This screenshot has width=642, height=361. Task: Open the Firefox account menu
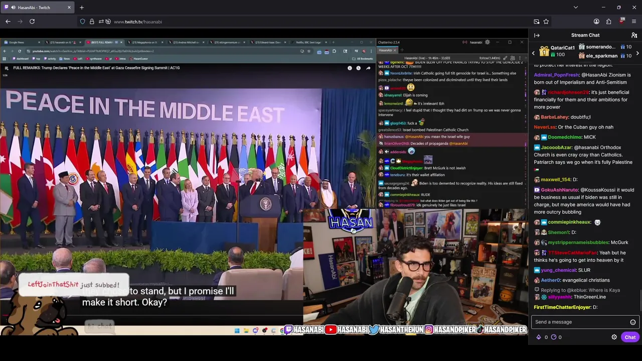tap(596, 22)
